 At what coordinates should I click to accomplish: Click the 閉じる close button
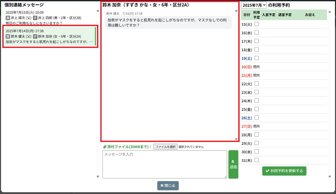[x=168, y=185]
